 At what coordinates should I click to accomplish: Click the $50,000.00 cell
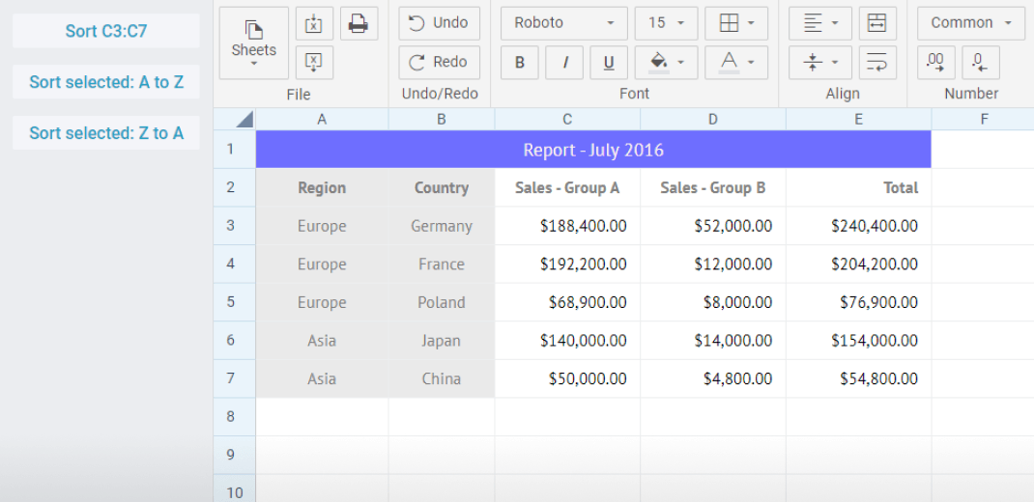pos(568,378)
